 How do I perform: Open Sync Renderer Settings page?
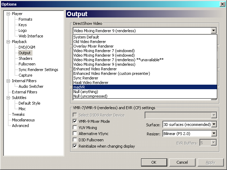(38, 70)
